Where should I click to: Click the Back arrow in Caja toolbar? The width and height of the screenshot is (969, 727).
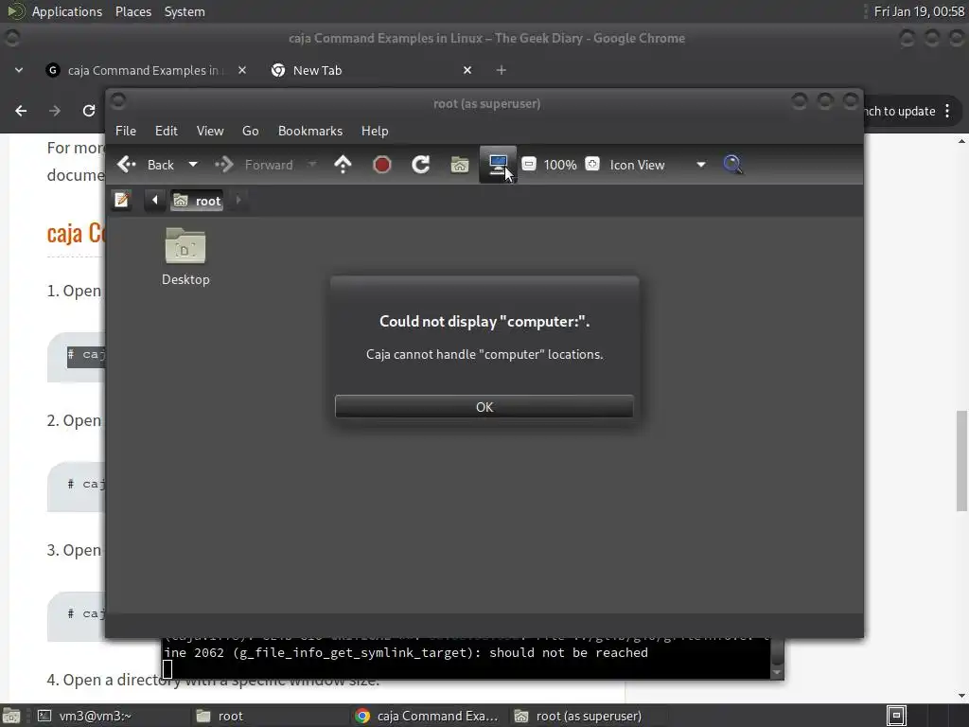click(127, 165)
